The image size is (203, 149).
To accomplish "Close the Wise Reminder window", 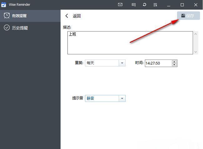I will pyautogui.click(x=196, y=5).
